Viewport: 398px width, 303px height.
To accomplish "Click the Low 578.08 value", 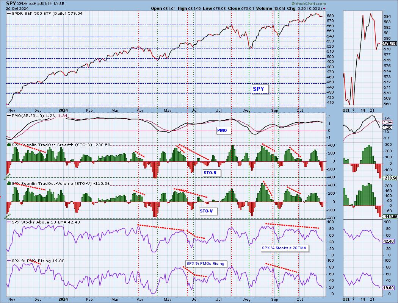I will (214, 8).
